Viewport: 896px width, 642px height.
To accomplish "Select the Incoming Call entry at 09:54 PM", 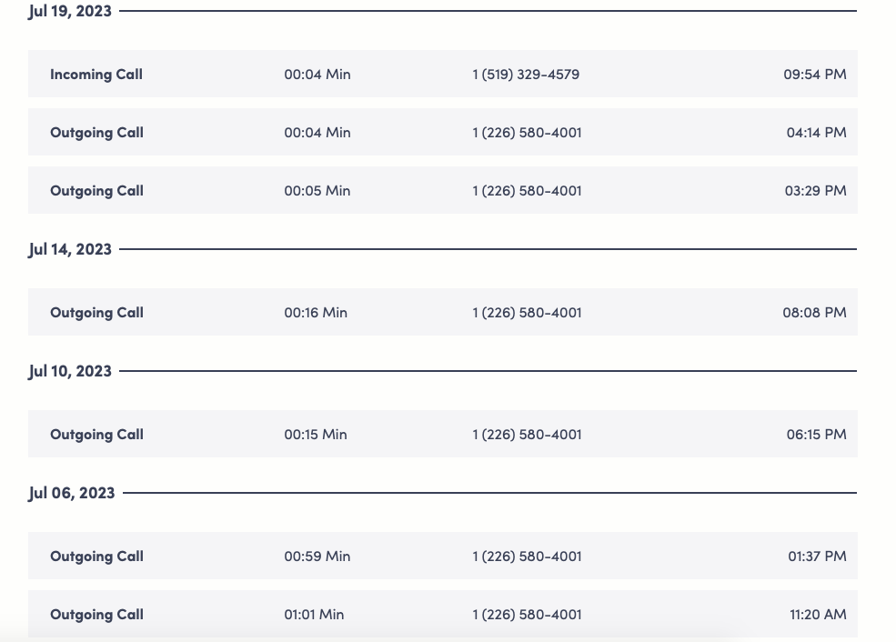I will pos(442,74).
